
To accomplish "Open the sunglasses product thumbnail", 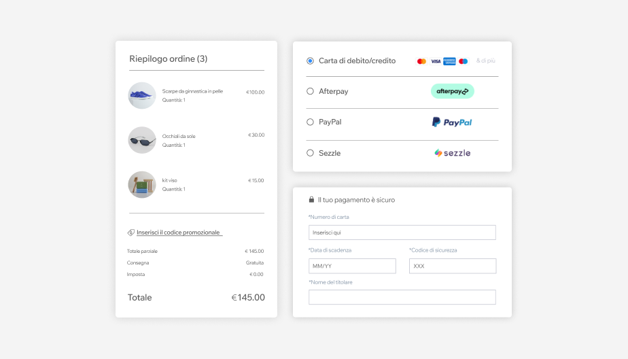I will (142, 140).
